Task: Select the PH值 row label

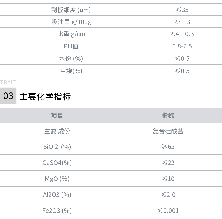Action: point(71,46)
